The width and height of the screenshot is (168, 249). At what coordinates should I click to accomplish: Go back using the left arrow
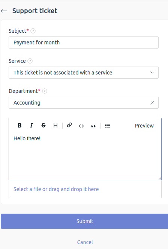(x=4, y=11)
